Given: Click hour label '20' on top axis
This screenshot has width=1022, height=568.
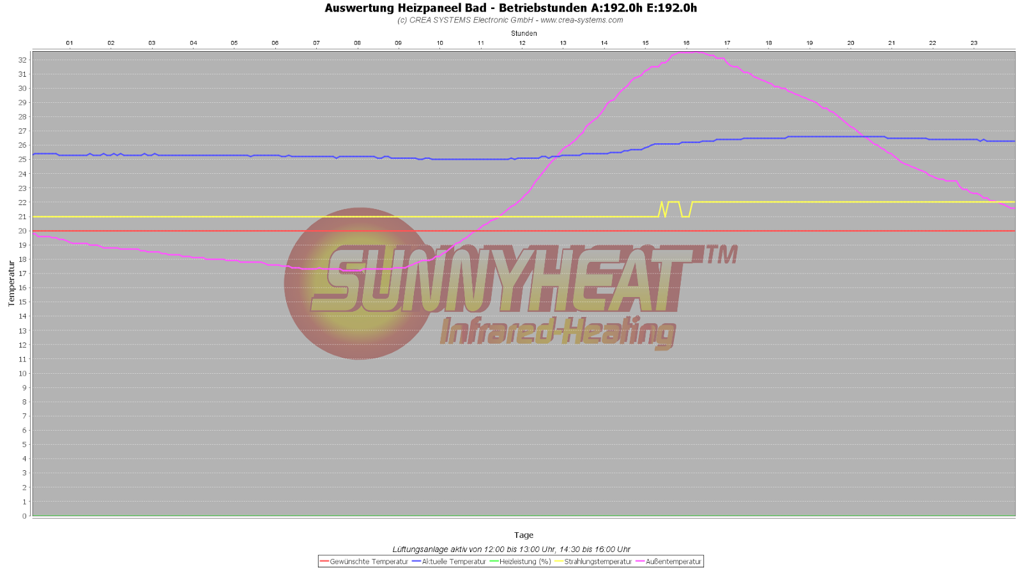Looking at the screenshot, I should pyautogui.click(x=851, y=43).
